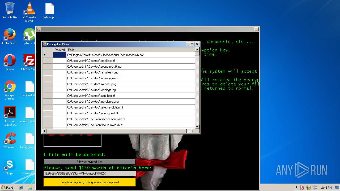Select the msvolume.png path cell
The image size is (340, 191).
pyautogui.click(x=131, y=102)
